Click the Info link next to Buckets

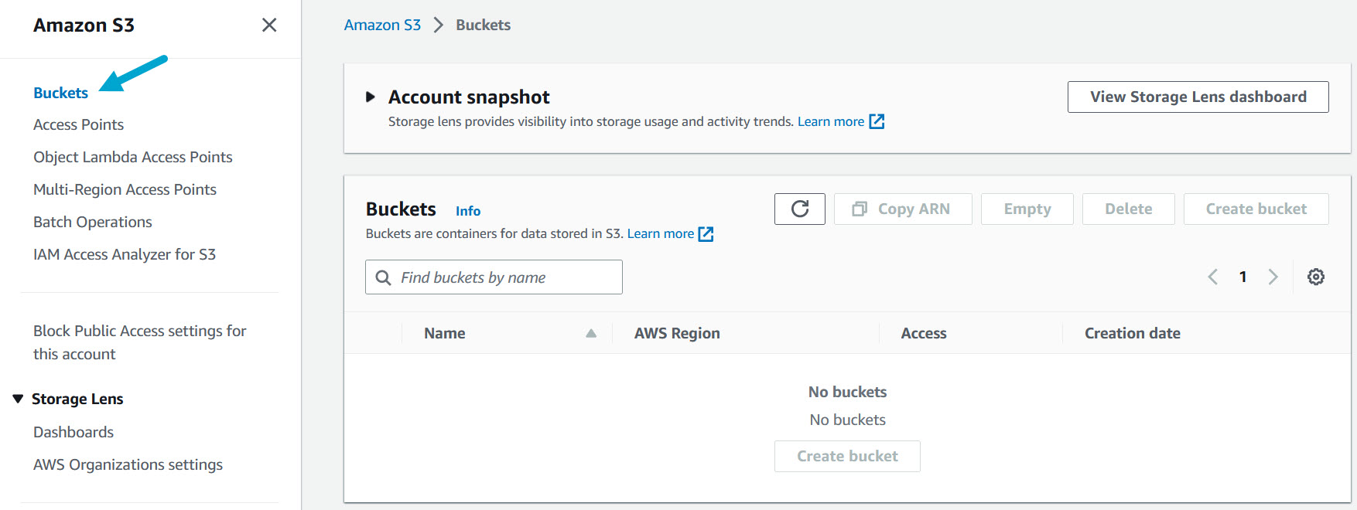click(x=467, y=211)
